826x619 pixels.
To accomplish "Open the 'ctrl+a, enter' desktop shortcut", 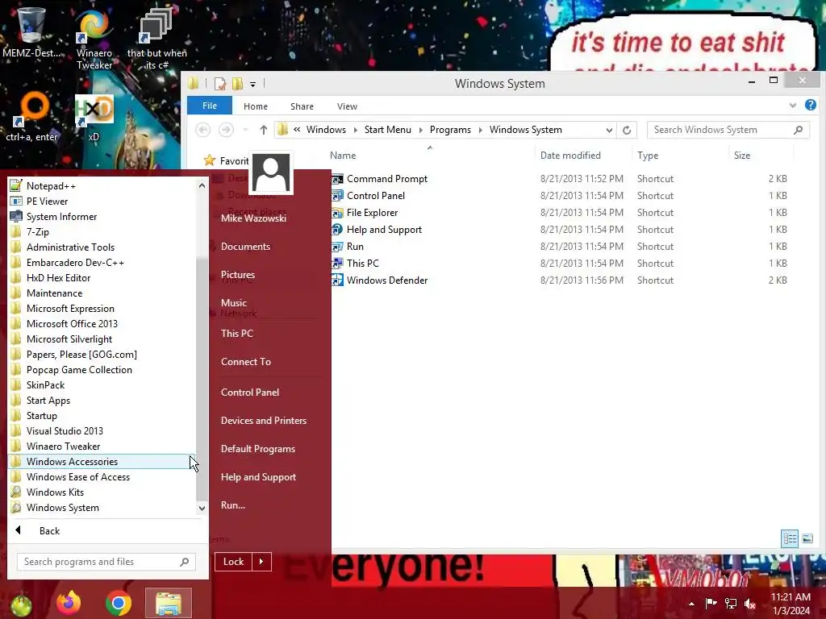I will [31, 117].
